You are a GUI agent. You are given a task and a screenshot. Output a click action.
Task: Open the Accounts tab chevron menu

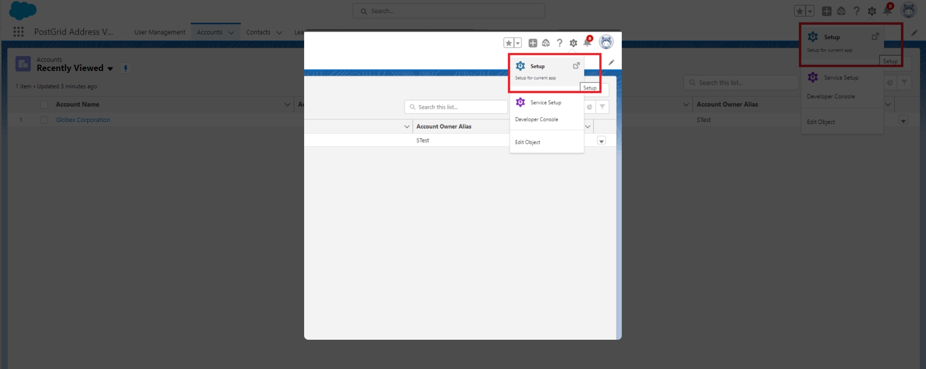point(231,32)
